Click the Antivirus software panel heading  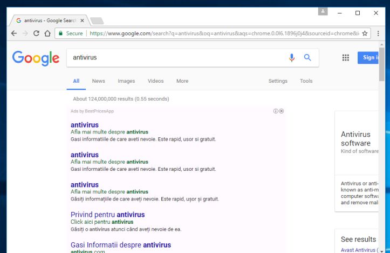[x=355, y=139]
